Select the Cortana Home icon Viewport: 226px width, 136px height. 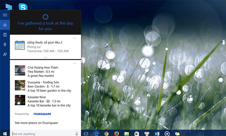coord(5,25)
